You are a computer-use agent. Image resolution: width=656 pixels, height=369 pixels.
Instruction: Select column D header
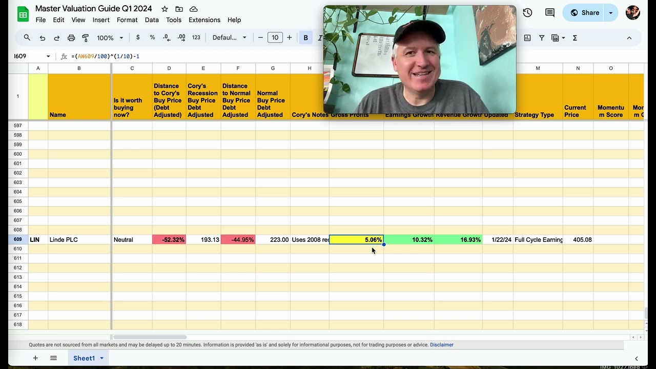[169, 68]
